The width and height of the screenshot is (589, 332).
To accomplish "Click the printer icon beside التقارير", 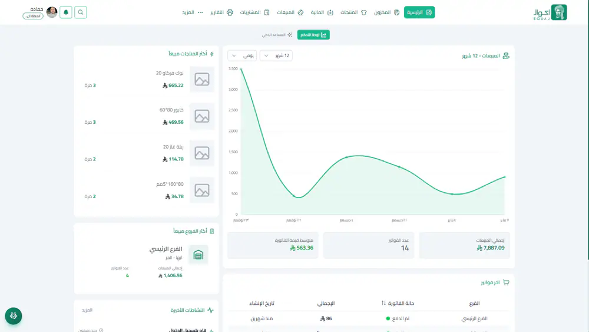I will click(230, 12).
